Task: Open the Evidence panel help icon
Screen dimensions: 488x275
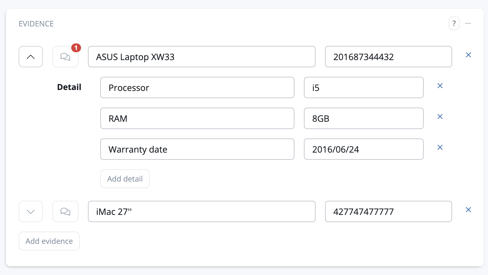Action: pos(454,24)
